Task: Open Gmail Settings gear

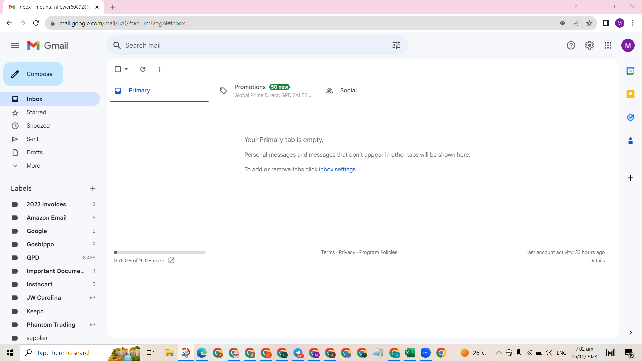Action: coord(590,45)
